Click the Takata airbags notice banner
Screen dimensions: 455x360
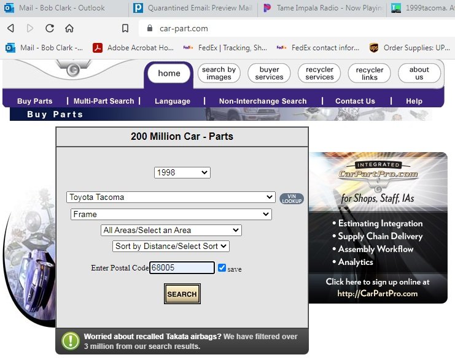click(x=182, y=341)
